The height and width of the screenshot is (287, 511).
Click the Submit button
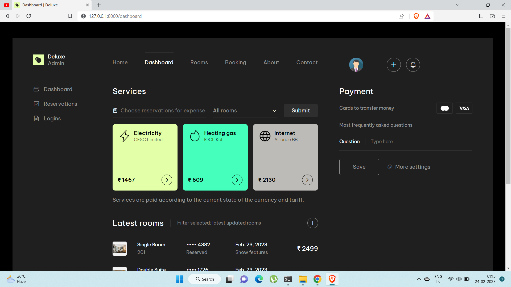coord(301,110)
